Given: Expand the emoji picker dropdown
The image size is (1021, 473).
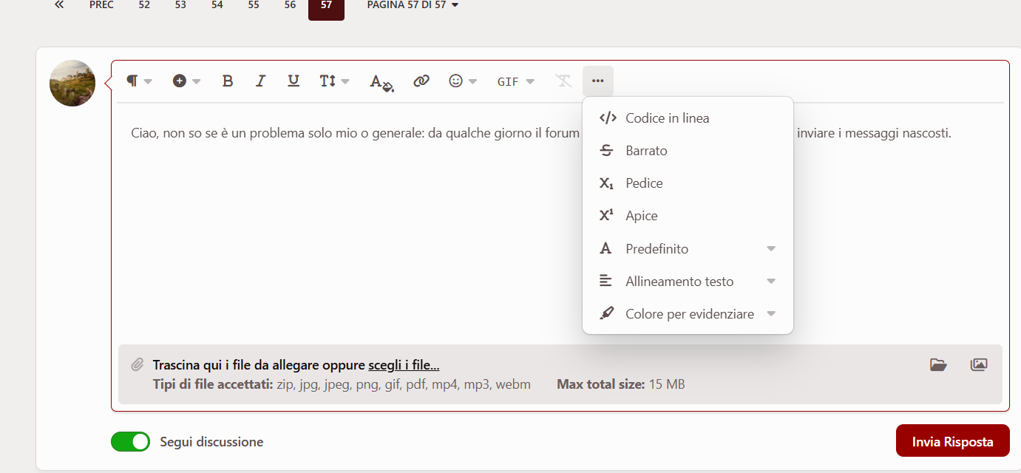Looking at the screenshot, I should (463, 81).
